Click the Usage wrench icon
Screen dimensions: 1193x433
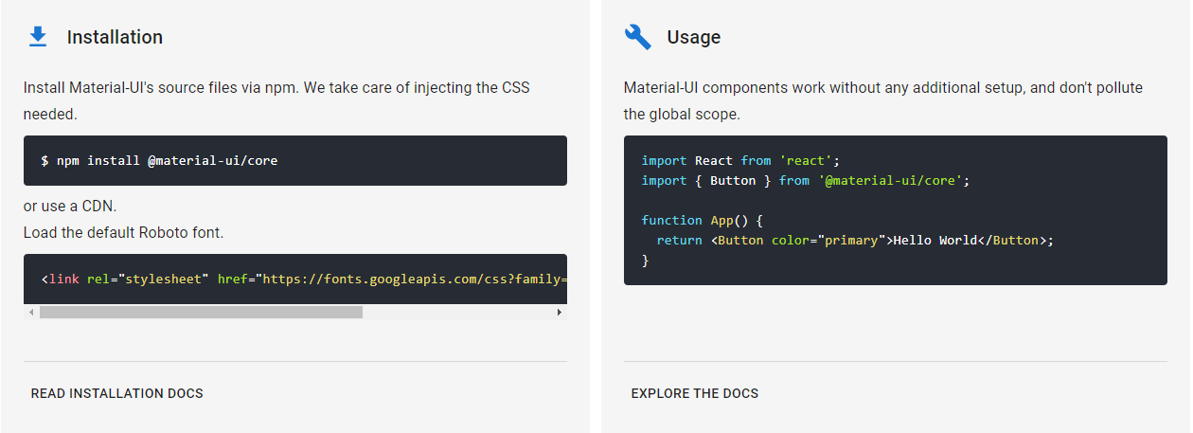[638, 37]
